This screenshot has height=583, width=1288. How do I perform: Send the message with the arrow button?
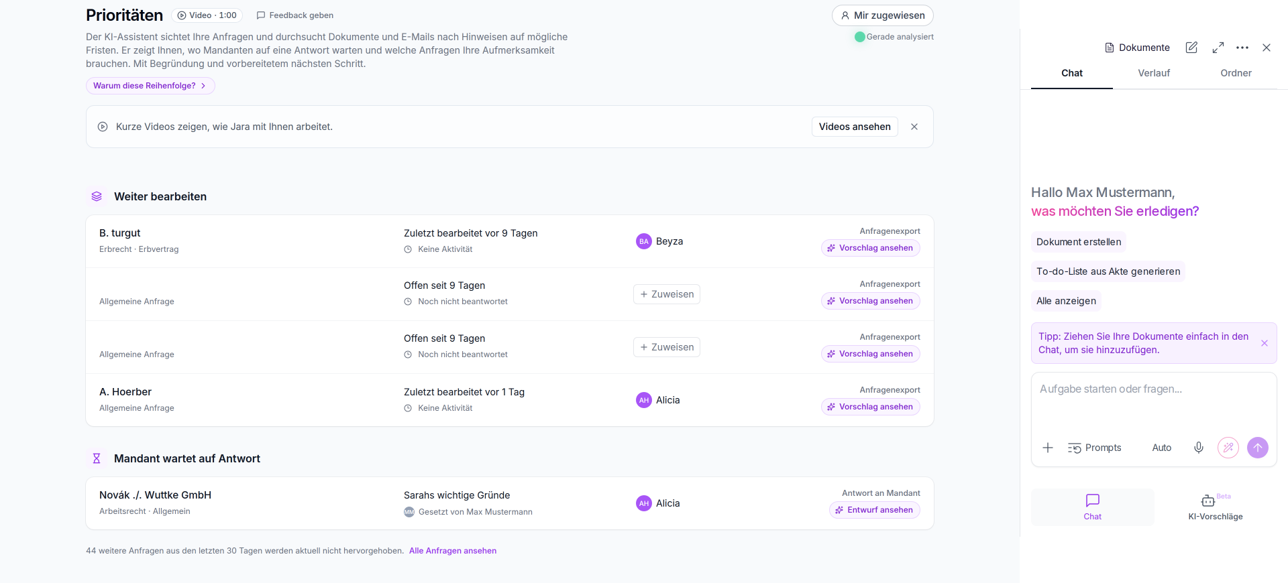tap(1258, 448)
